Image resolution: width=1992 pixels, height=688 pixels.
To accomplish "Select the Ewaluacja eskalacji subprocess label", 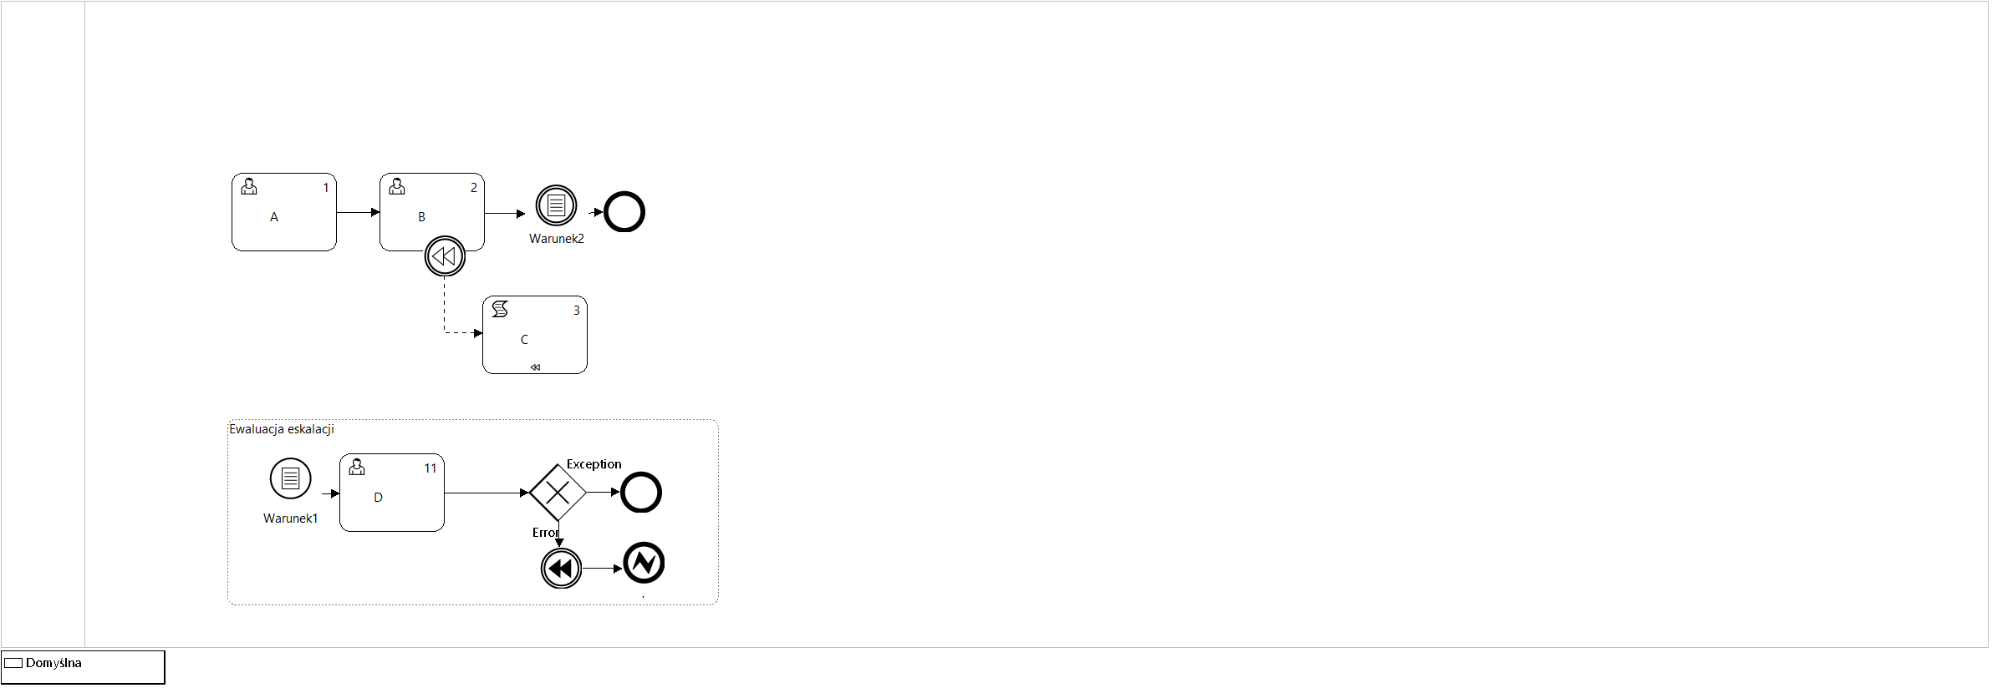I will pos(282,429).
